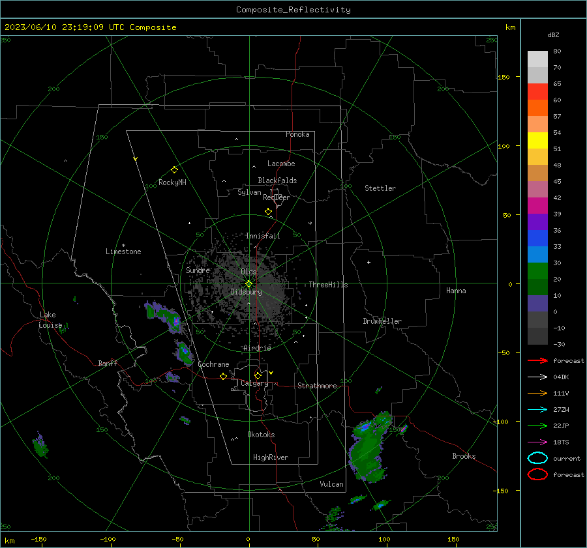Click the Banff town label
This screenshot has width=587, height=548.
[108, 364]
